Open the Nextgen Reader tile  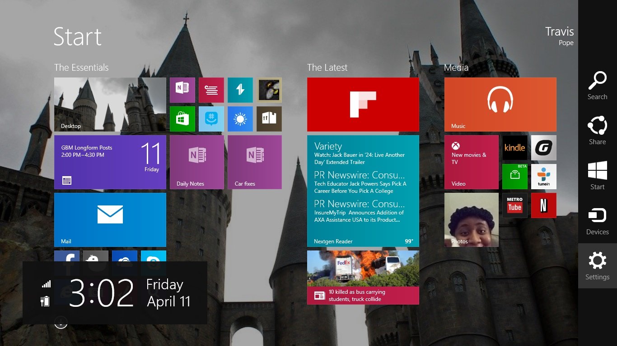point(363,191)
